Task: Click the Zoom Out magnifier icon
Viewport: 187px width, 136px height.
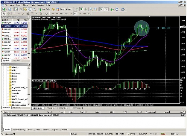Action: tap(96, 9)
